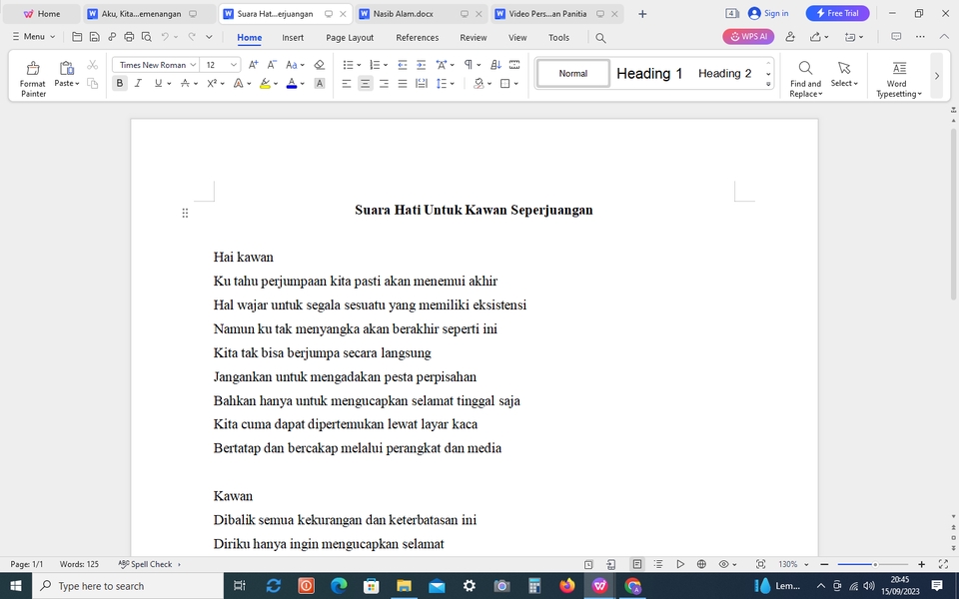The width and height of the screenshot is (959, 599).
Task: Click the Format Painter tool
Action: pyautogui.click(x=32, y=79)
